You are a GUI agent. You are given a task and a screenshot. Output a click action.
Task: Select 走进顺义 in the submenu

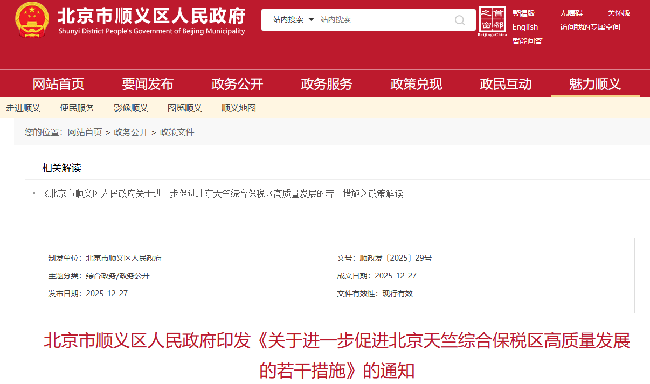23,108
